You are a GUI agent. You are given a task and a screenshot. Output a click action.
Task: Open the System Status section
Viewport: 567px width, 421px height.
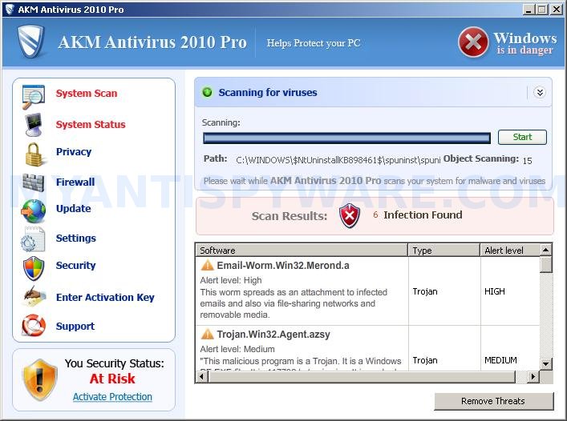pyautogui.click(x=91, y=125)
